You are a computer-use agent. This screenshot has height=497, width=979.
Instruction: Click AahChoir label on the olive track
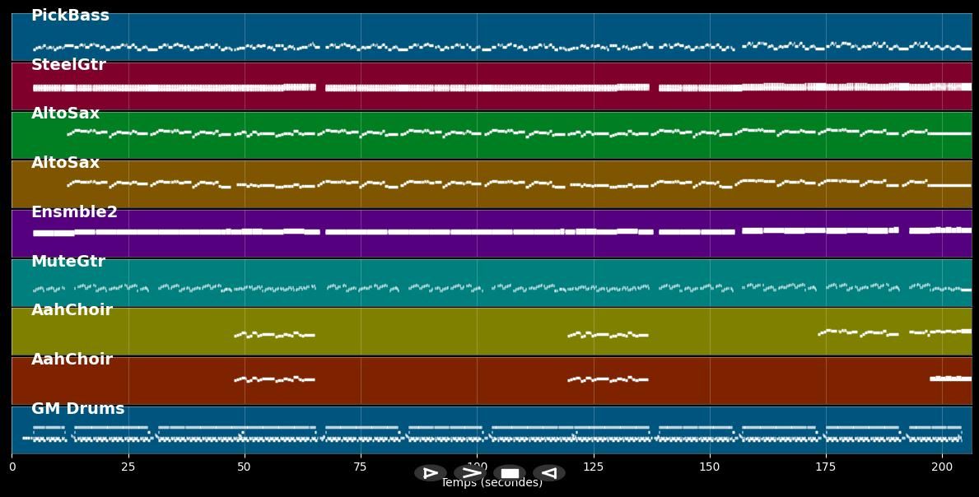pos(72,310)
